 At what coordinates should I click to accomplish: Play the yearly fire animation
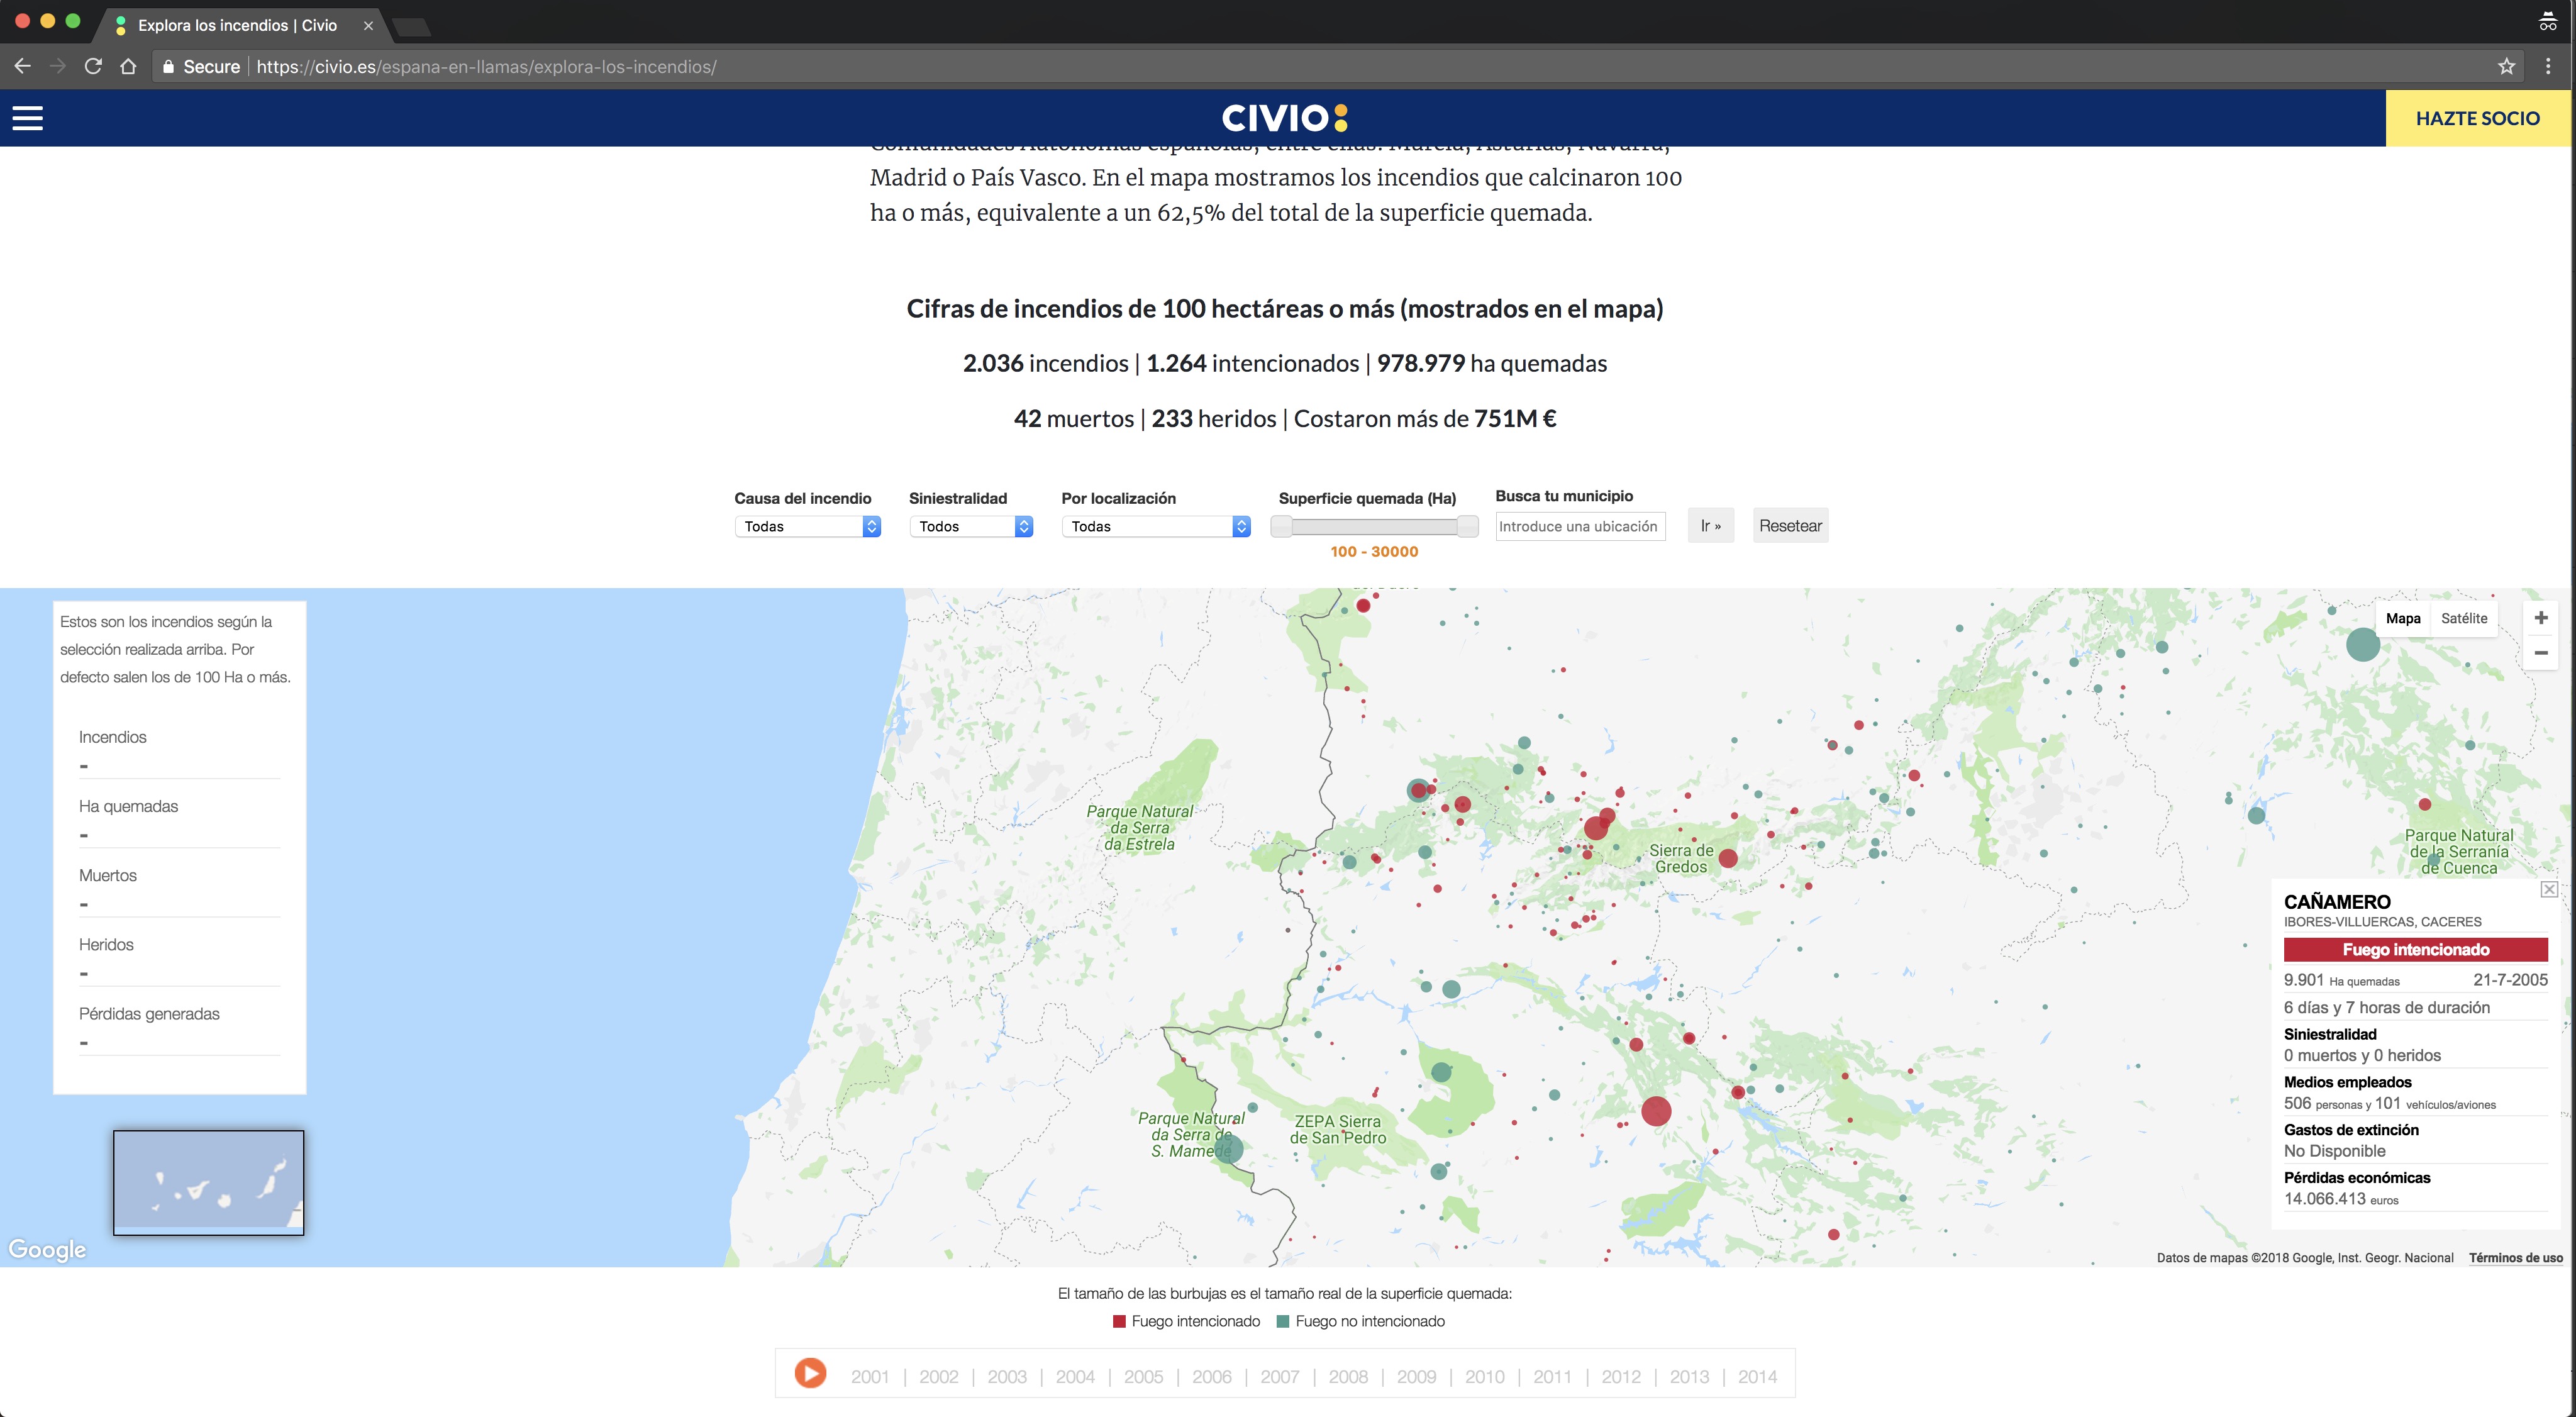pos(810,1373)
